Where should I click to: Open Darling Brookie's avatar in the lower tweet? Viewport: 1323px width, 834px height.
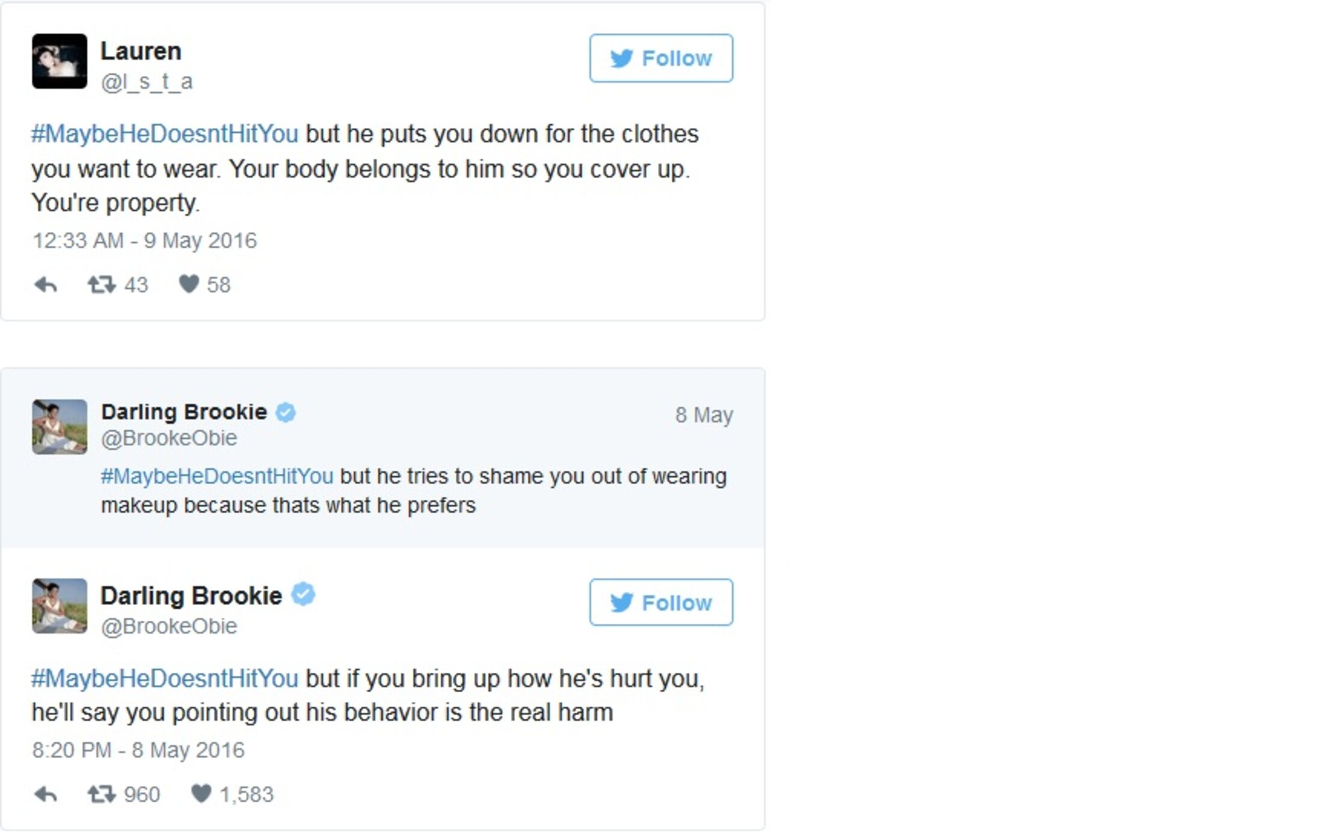60,606
